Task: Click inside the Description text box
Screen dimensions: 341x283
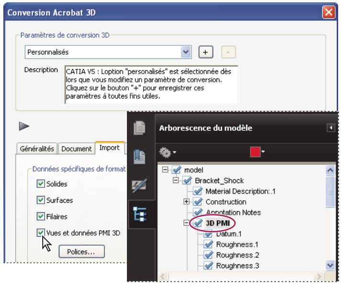Action: pos(151,85)
